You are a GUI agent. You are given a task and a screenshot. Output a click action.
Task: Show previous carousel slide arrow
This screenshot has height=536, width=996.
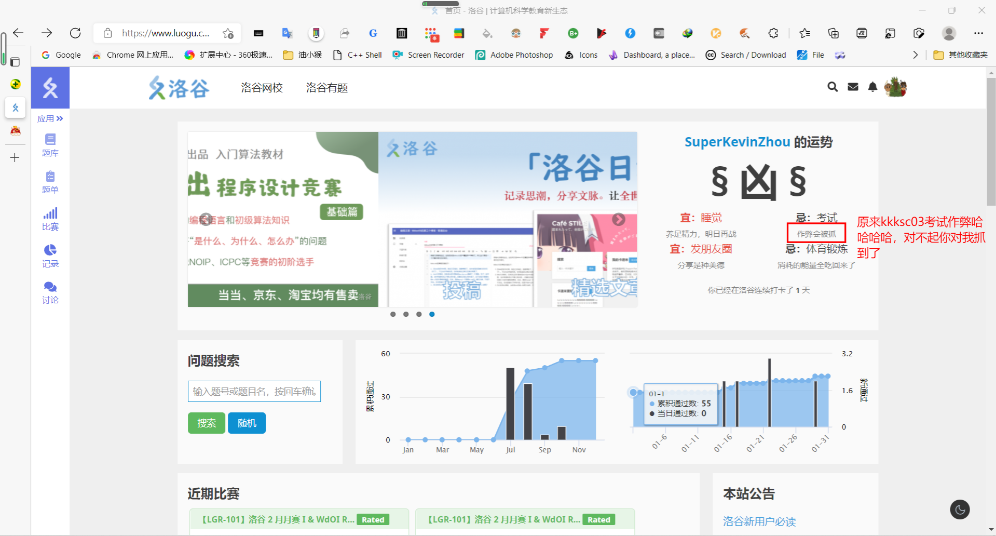click(x=206, y=219)
